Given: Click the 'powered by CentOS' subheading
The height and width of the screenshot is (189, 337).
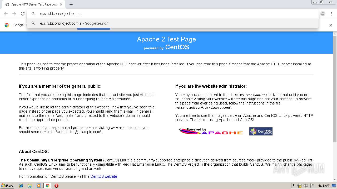Looking at the screenshot, I should [166, 48].
